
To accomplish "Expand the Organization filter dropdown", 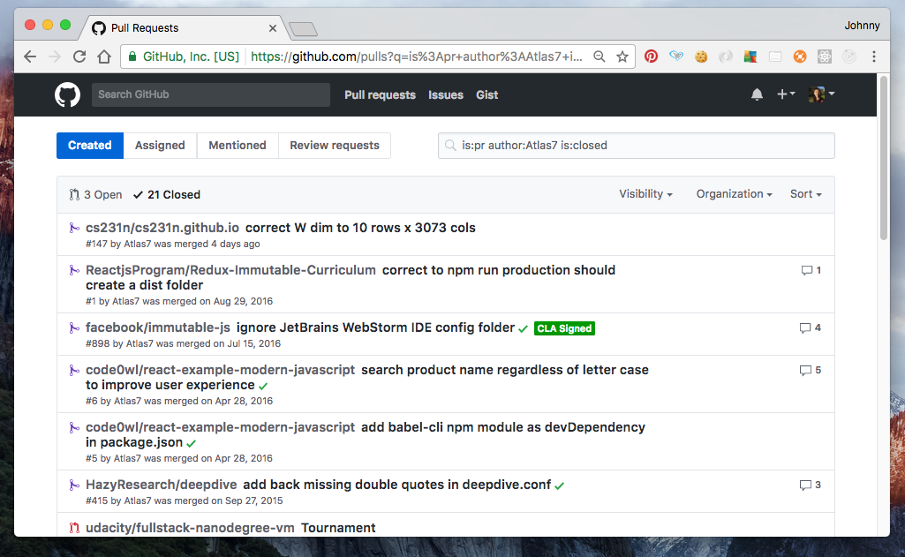I will tap(735, 194).
